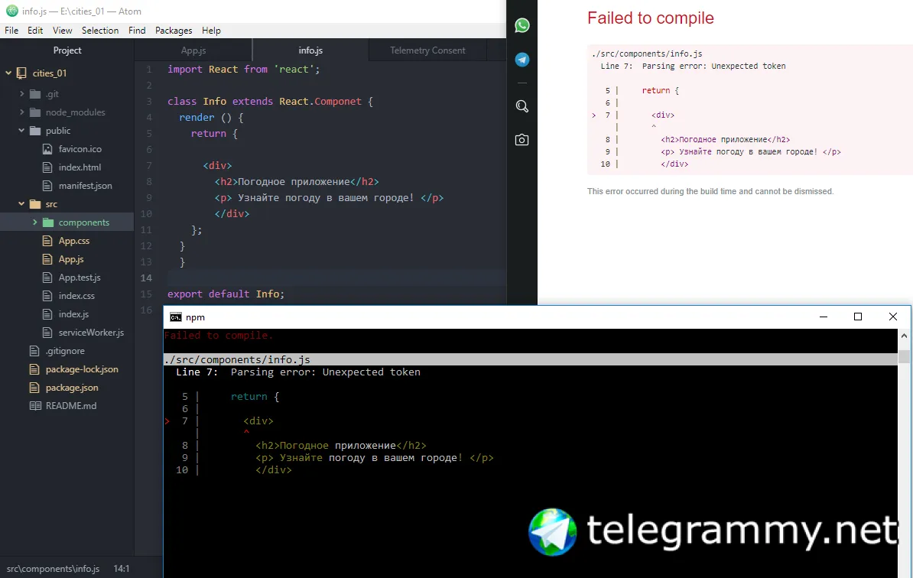Image resolution: width=913 pixels, height=578 pixels.
Task: Click cursor position 14:1 in status bar
Action: 121,569
